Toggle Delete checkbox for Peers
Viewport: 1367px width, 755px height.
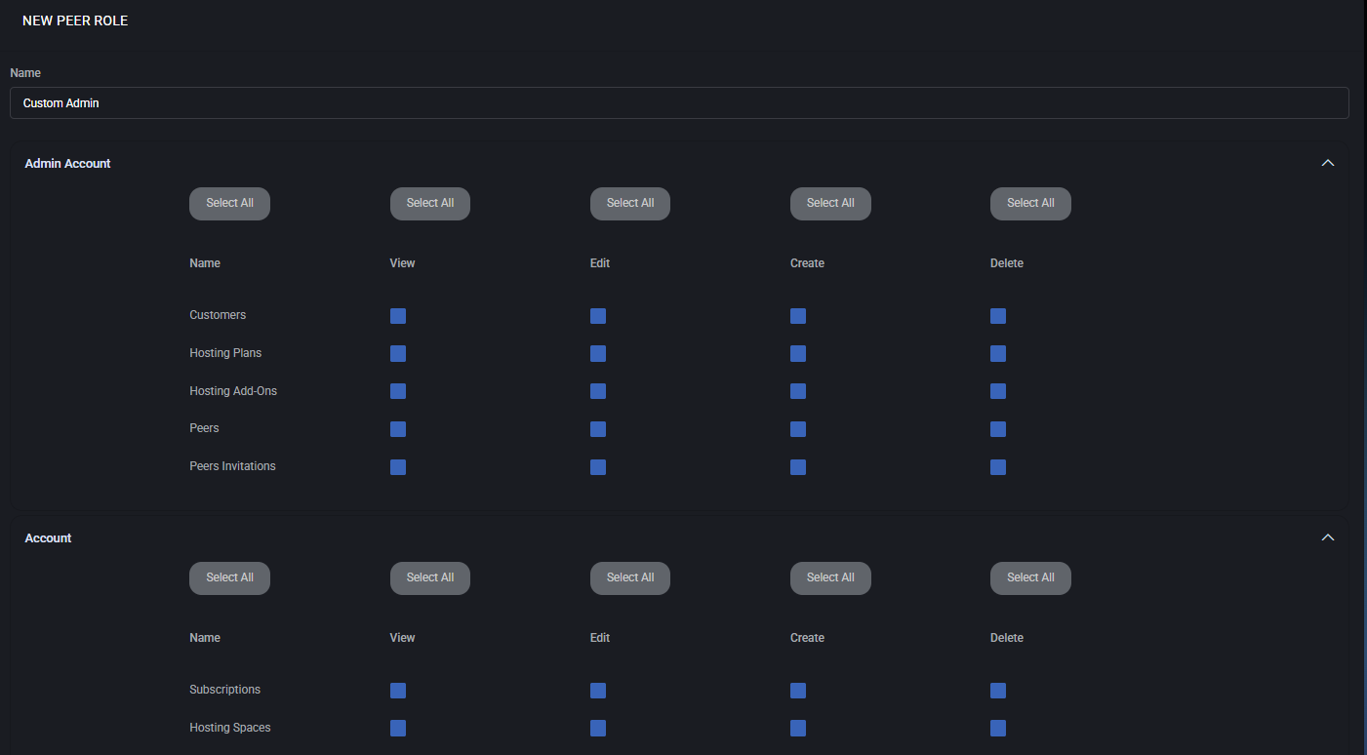tap(998, 429)
